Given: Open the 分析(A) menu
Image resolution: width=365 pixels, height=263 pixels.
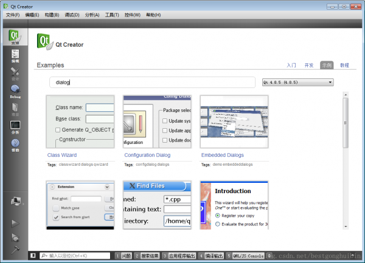Looking at the screenshot, I should (x=92, y=15).
